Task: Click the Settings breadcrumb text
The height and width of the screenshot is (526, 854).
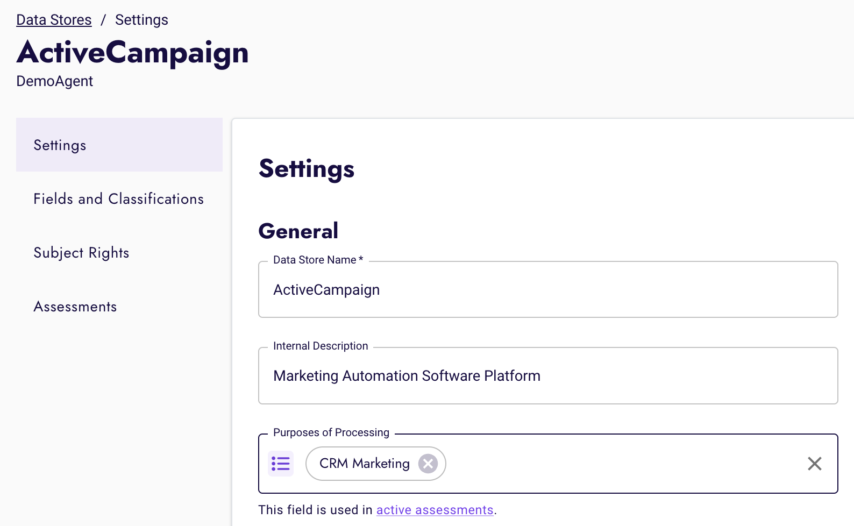Action: tap(141, 20)
